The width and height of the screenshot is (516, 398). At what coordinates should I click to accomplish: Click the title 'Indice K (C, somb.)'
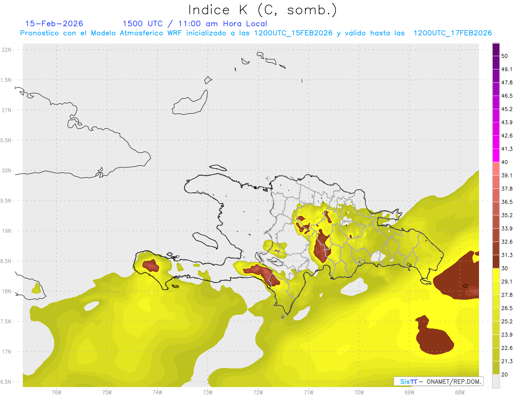click(263, 9)
